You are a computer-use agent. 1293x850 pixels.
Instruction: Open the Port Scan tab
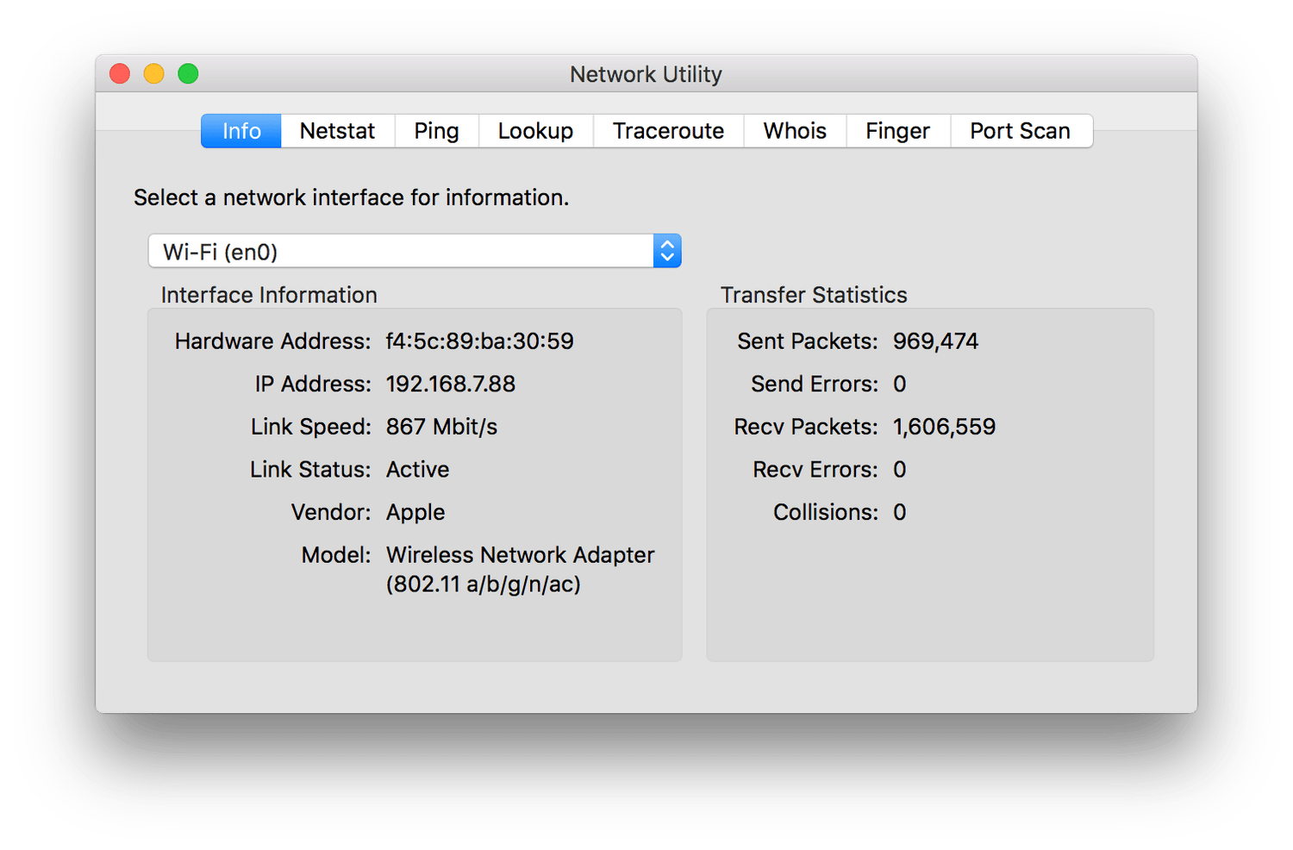click(x=1020, y=131)
